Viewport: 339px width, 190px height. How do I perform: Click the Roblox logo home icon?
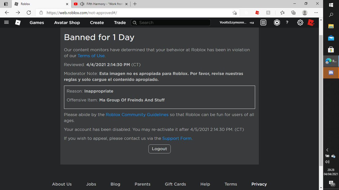(18, 23)
